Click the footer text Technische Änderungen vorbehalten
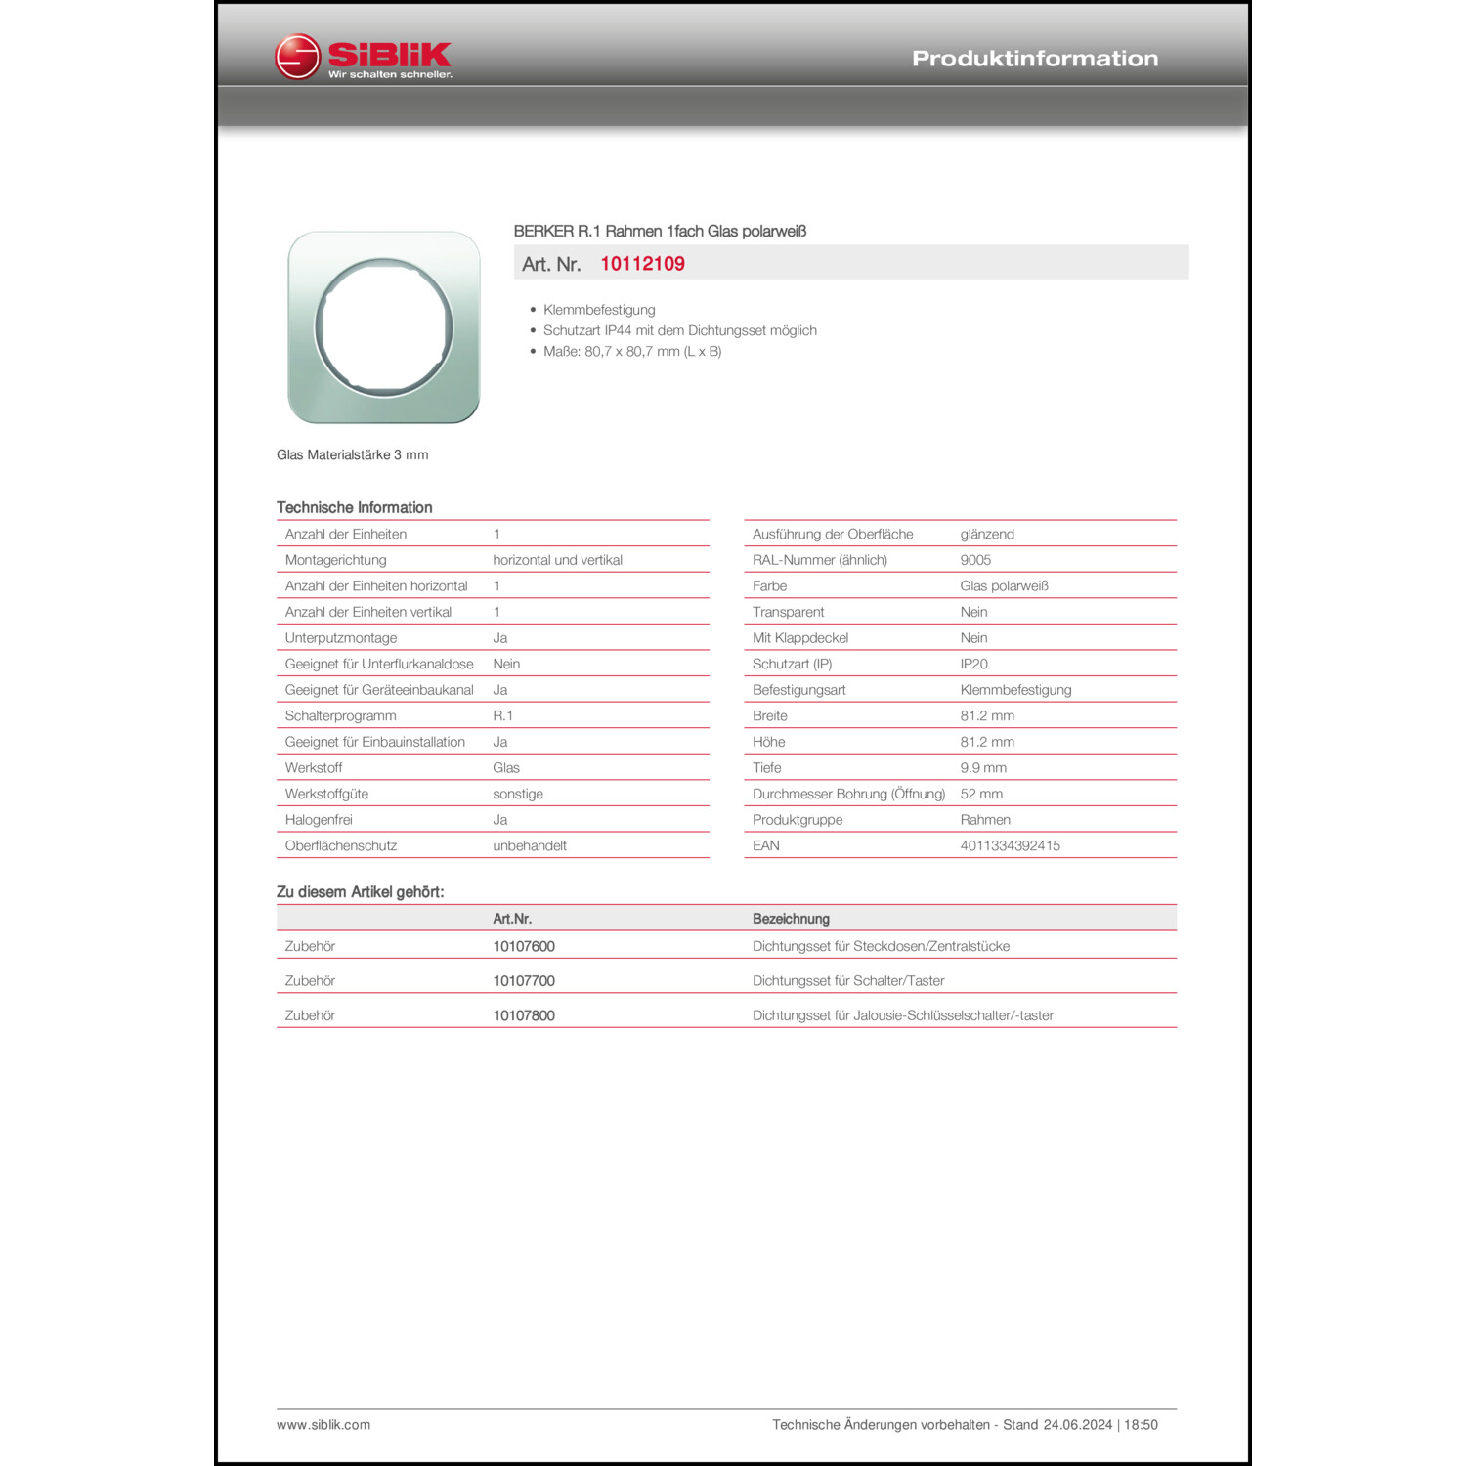Image resolution: width=1466 pixels, height=1466 pixels. pyautogui.click(x=881, y=1425)
